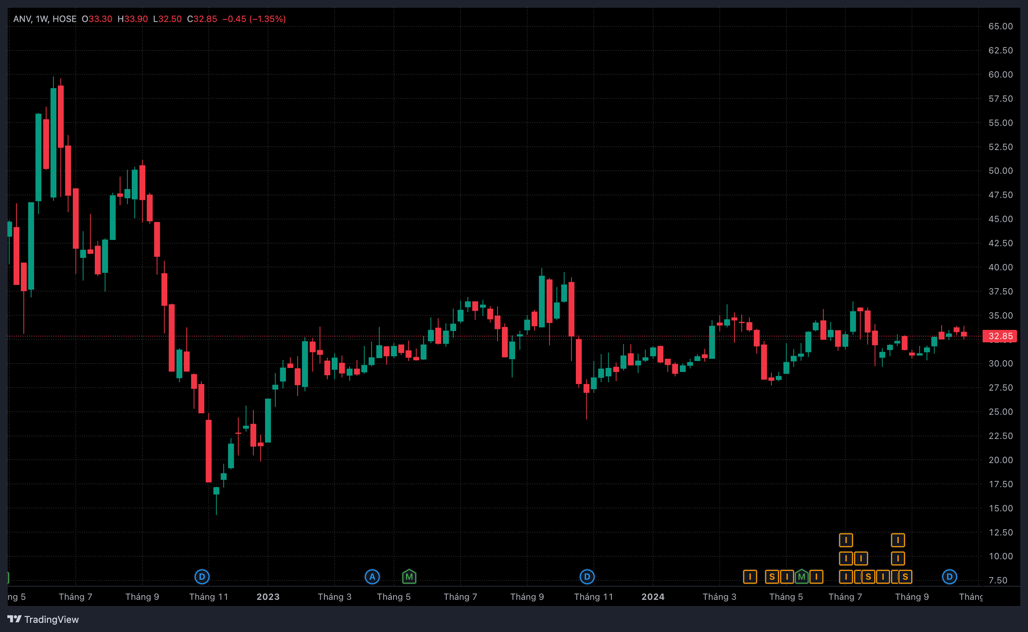
Task: Click the 57.50 price scale label
Action: (x=1001, y=99)
